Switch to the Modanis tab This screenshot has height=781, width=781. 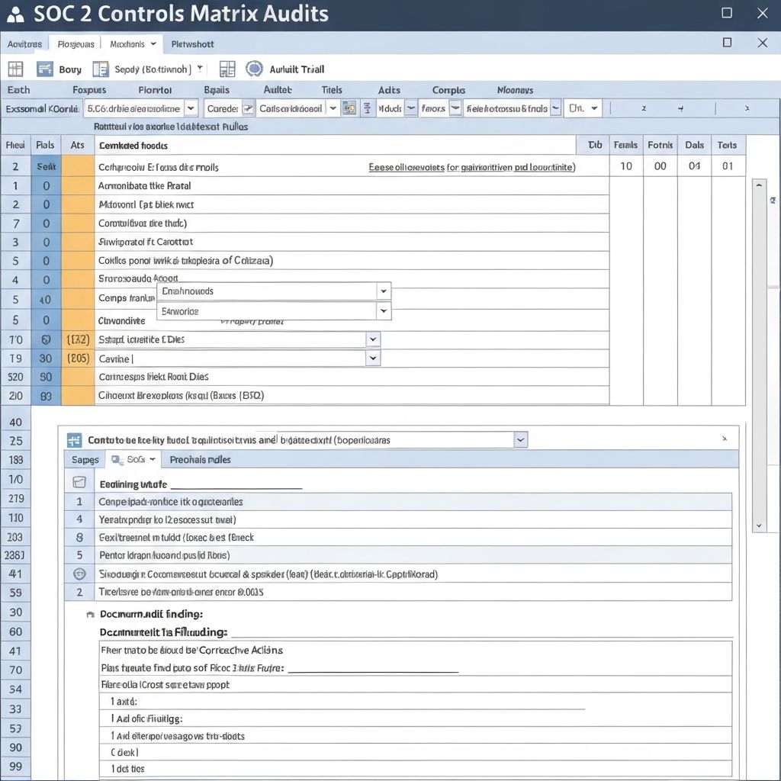click(128, 43)
